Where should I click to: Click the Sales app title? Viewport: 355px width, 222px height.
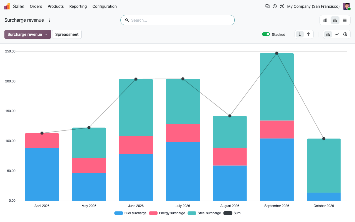coord(19,6)
